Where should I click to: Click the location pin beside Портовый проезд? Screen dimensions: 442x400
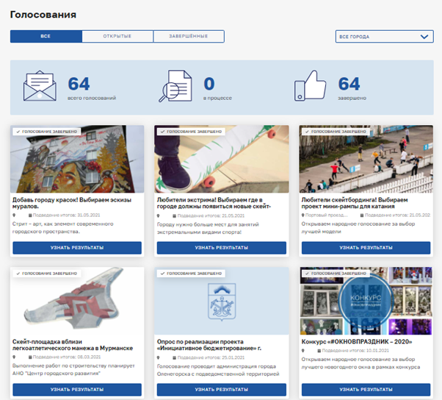pyautogui.click(x=303, y=215)
